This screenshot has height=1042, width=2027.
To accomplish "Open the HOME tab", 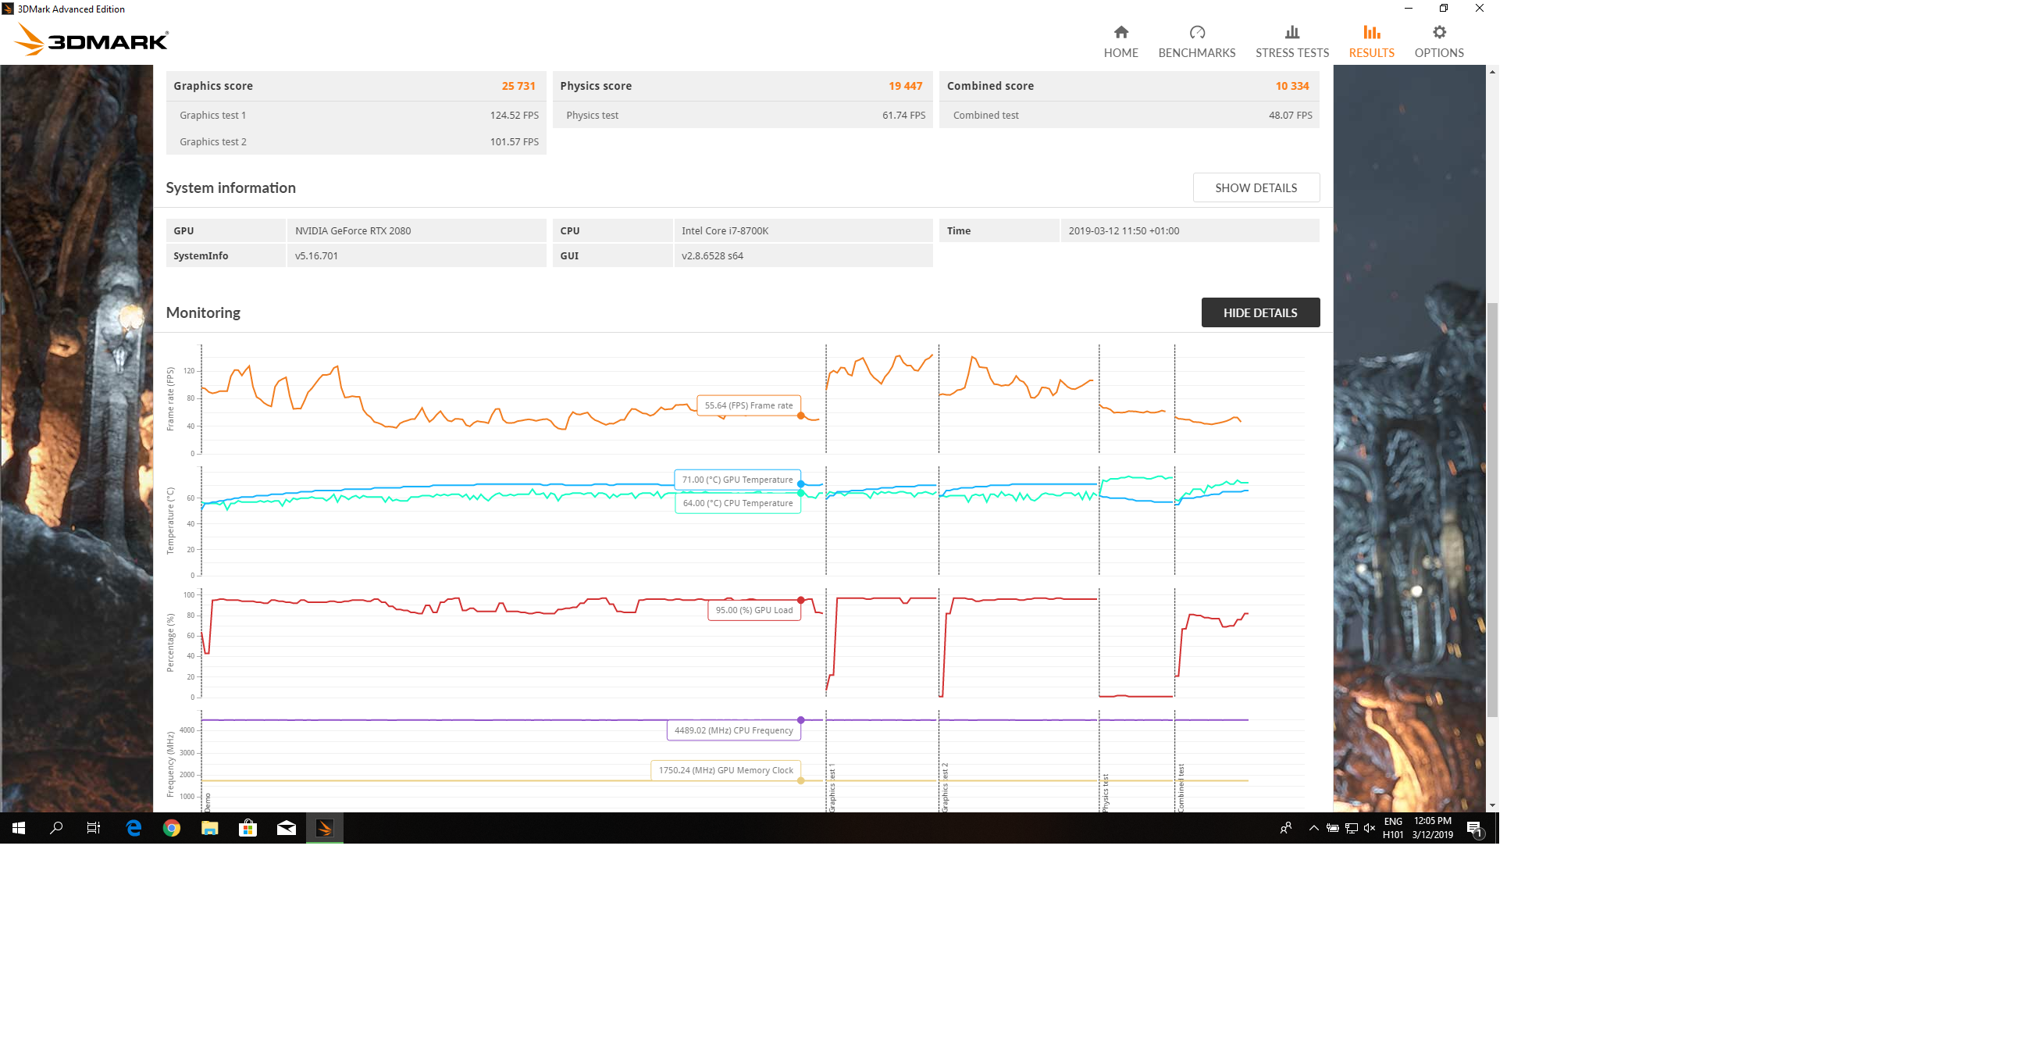I will 1120,41.
